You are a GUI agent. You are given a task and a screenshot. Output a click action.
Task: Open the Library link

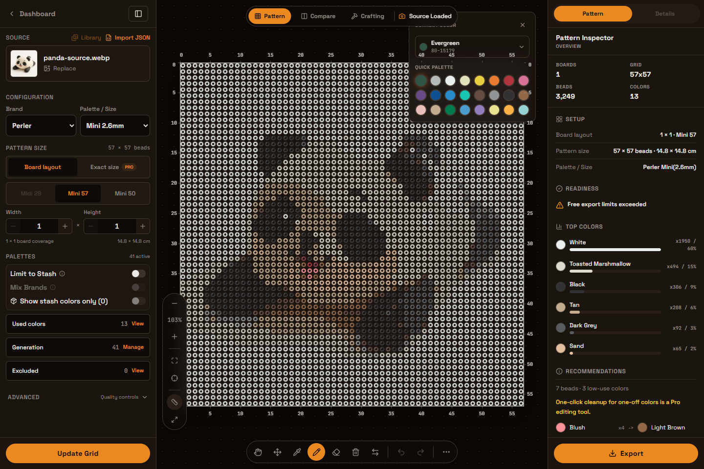pyautogui.click(x=87, y=38)
